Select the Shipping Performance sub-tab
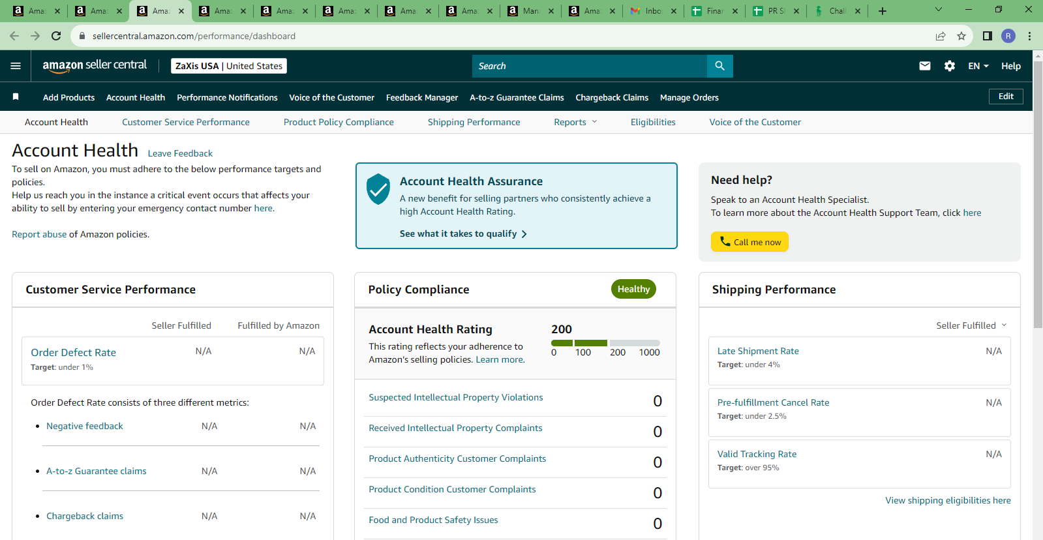Viewport: 1043px width, 540px height. (x=474, y=122)
